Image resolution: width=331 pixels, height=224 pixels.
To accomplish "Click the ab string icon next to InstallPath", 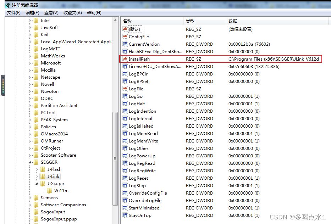I will pyautogui.click(x=125, y=59).
